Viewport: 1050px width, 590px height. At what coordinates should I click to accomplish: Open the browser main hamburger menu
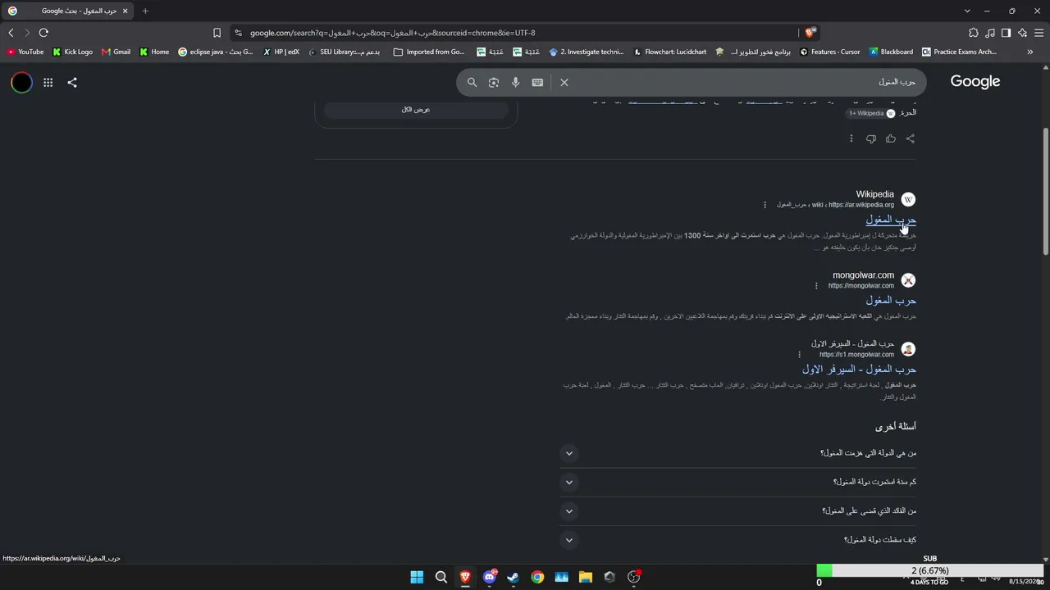pos(1039,33)
